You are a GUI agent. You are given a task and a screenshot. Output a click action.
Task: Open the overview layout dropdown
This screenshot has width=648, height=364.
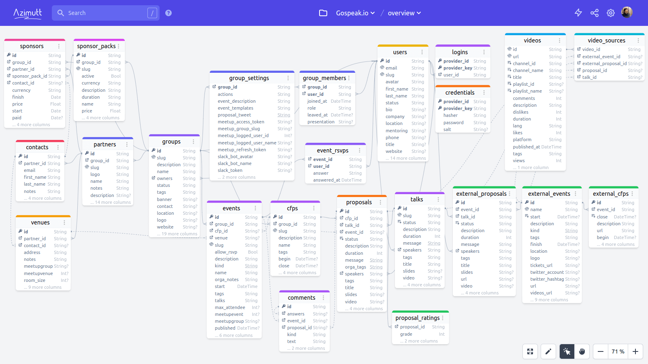pos(403,13)
